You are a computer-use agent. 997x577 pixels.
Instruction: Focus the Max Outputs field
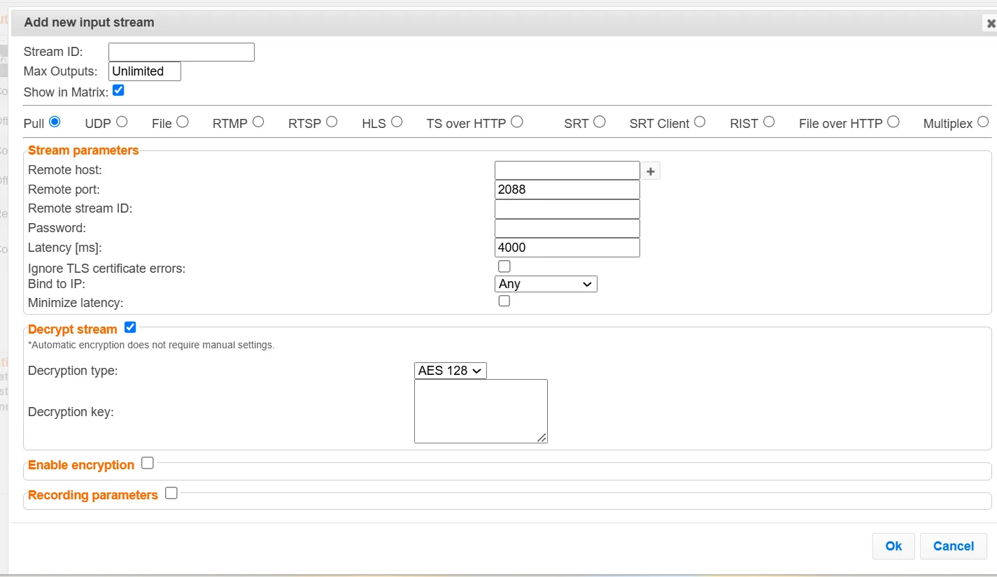(145, 71)
